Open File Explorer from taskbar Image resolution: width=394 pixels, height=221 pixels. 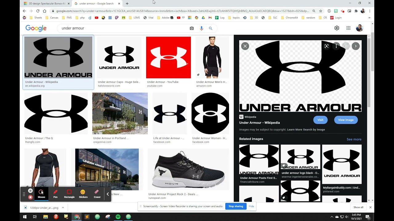[46, 217]
